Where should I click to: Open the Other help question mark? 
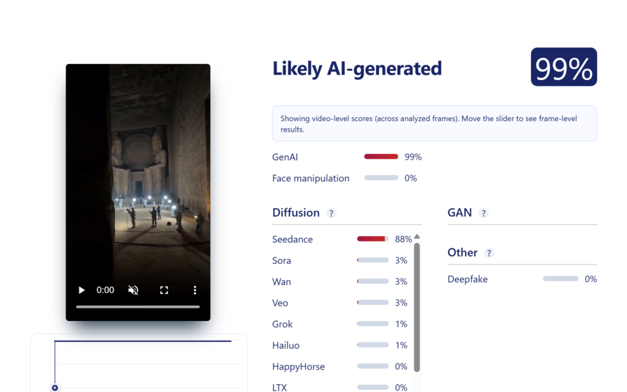[x=488, y=253]
